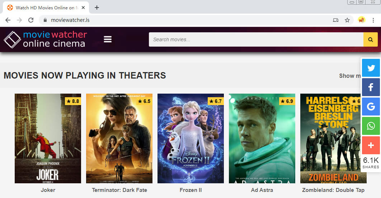Share on Facebook via the sidebar icon
This screenshot has height=198, width=381.
(371, 87)
